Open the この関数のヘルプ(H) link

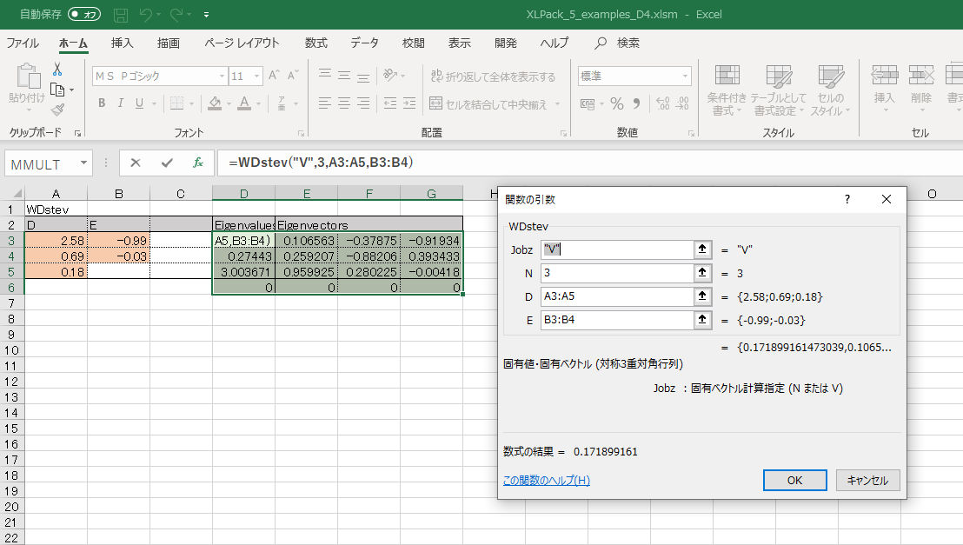click(x=546, y=480)
